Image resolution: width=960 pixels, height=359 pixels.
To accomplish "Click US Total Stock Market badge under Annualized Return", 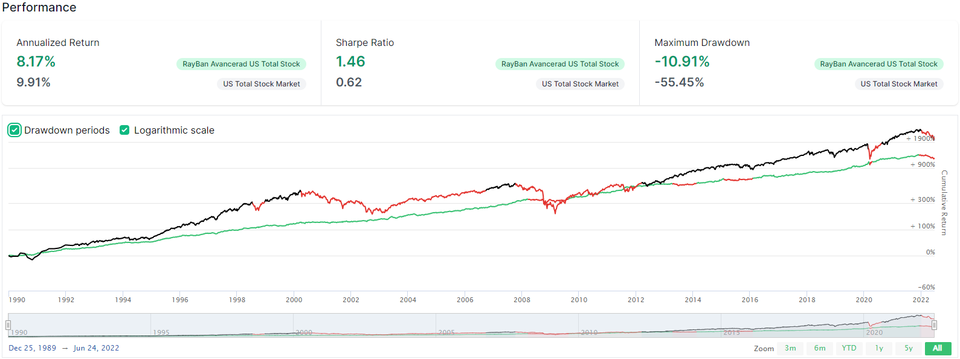I will point(261,84).
